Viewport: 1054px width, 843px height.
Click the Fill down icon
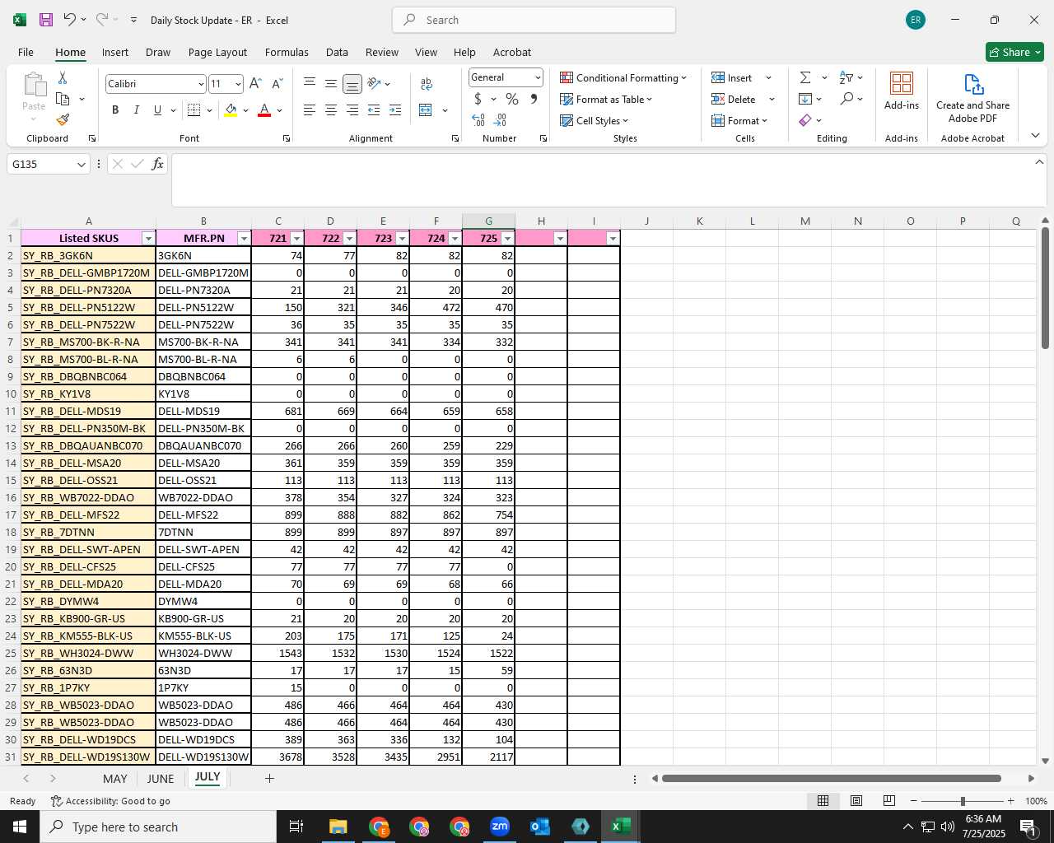point(805,99)
